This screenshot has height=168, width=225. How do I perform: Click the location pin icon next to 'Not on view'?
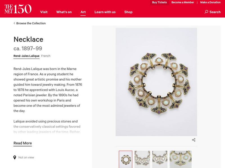click(x=14, y=157)
